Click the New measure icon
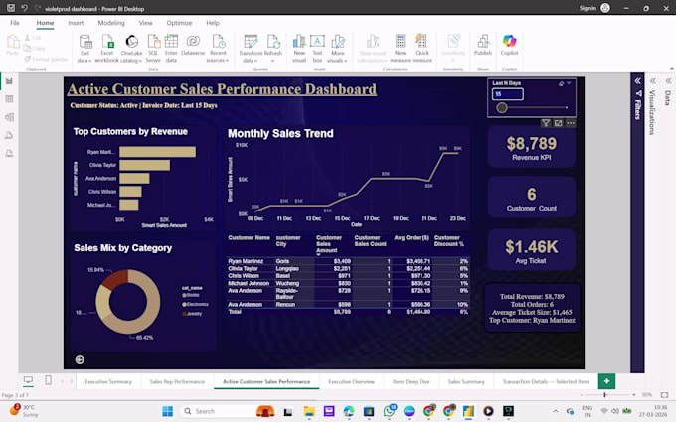 coord(400,42)
